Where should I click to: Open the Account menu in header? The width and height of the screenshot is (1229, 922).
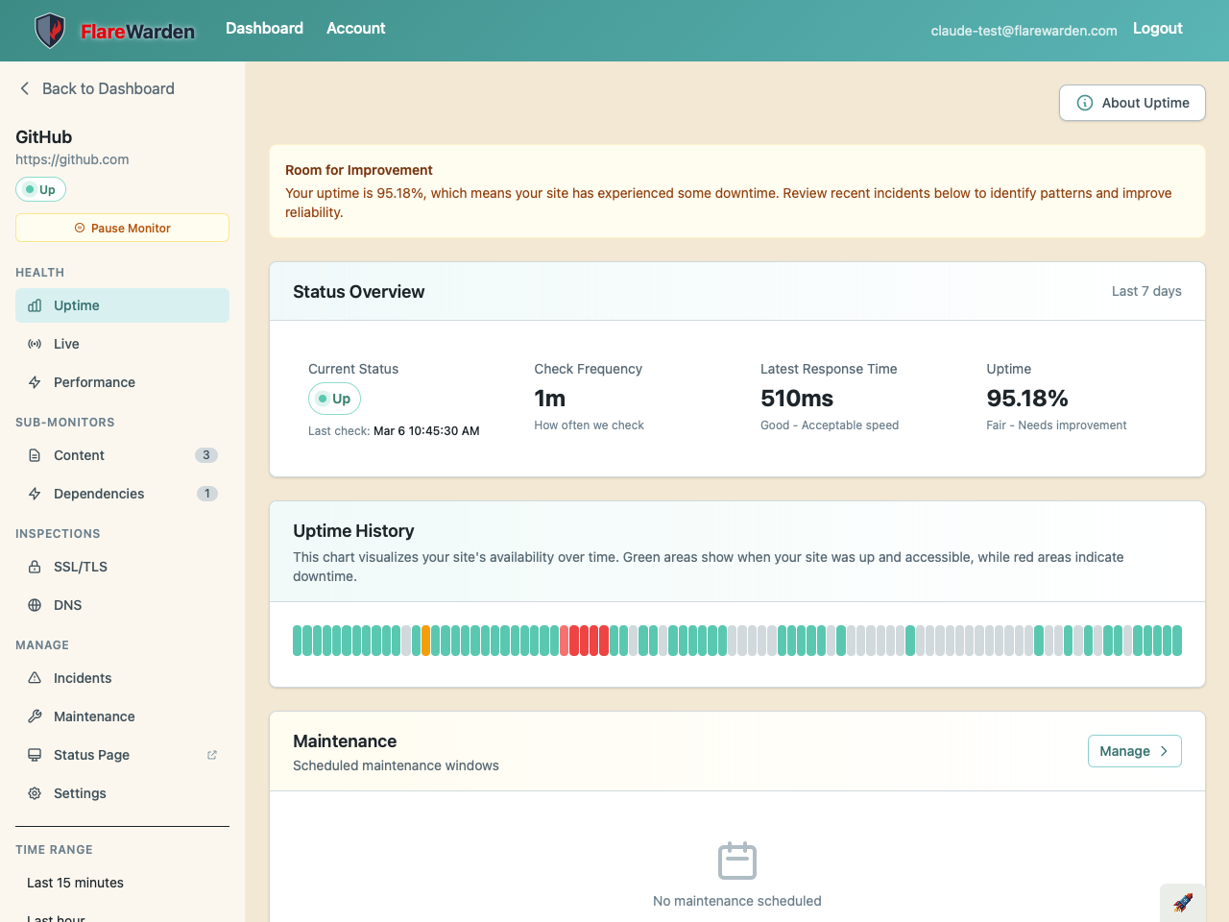pos(355,29)
